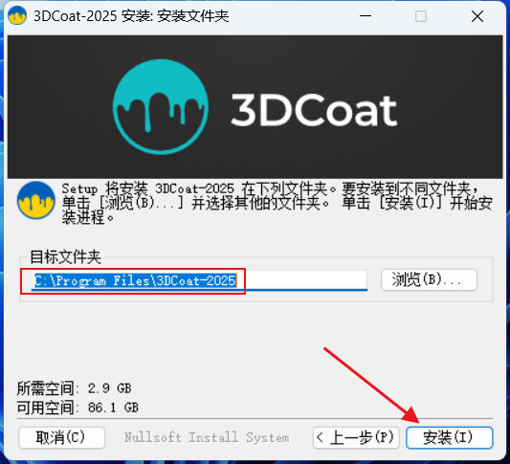Viewport: 510px width, 464px height.
Task: Click the Nullsoft Install System text
Action: tap(207, 437)
